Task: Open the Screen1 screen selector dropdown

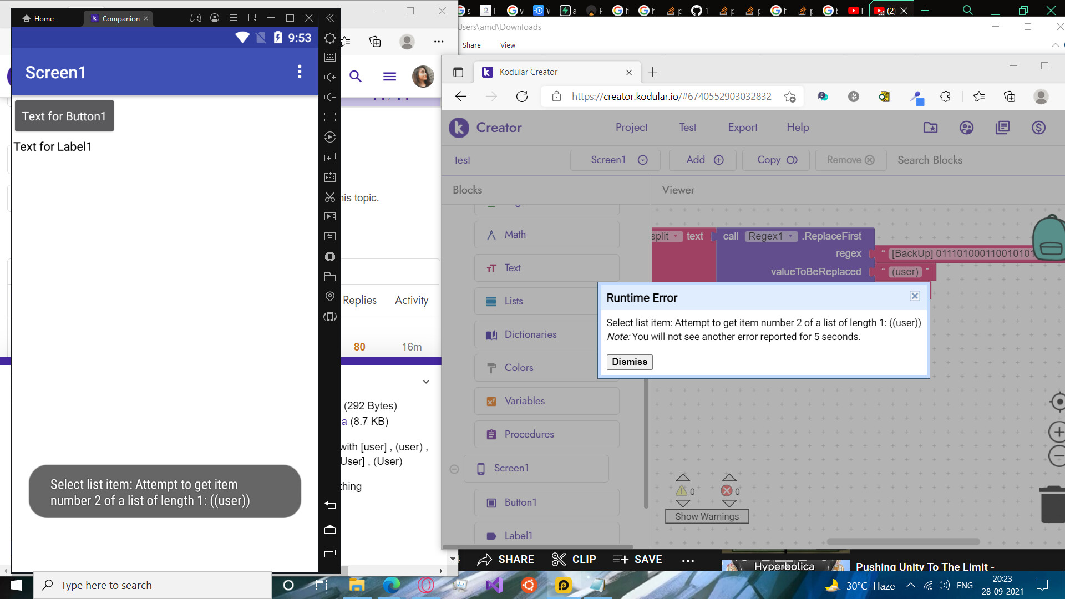Action: [x=615, y=160]
